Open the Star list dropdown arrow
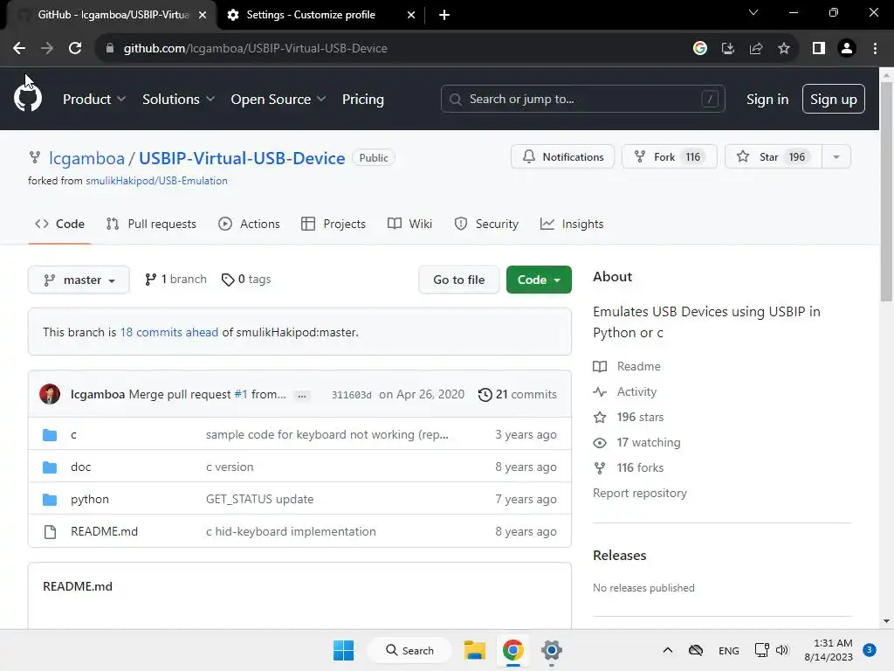894x671 pixels. point(836,157)
